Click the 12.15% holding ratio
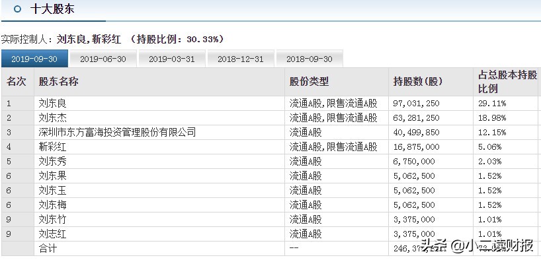 pos(492,132)
